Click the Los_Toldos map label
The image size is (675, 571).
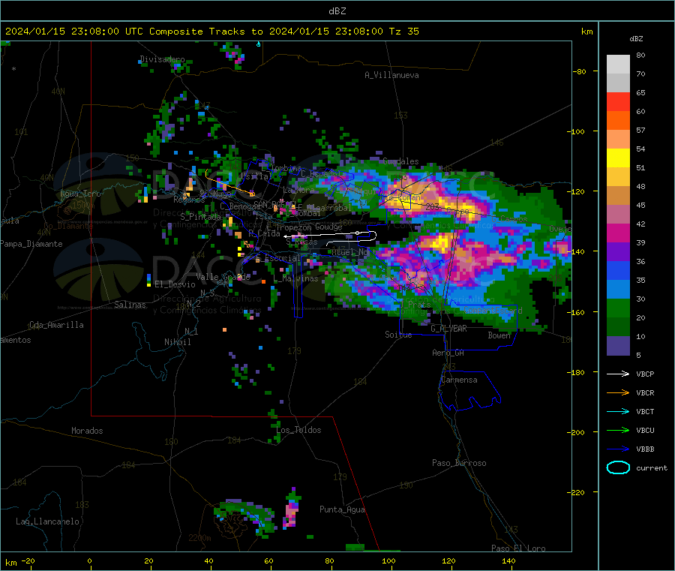click(x=298, y=430)
